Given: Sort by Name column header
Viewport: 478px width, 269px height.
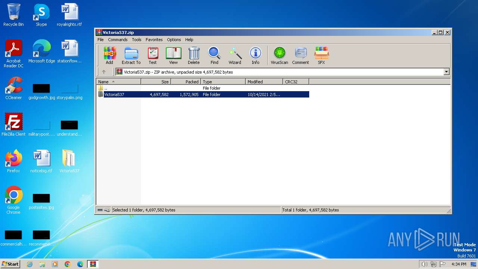Looking at the screenshot, I should click(x=119, y=82).
